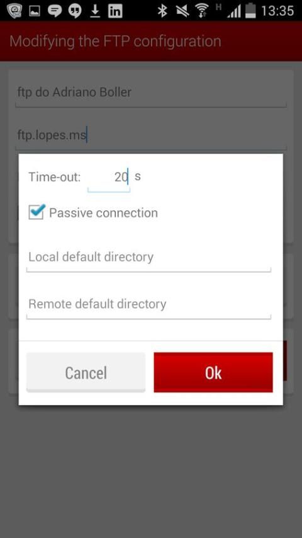Uncheck the Passive connection checkbox

tap(36, 212)
